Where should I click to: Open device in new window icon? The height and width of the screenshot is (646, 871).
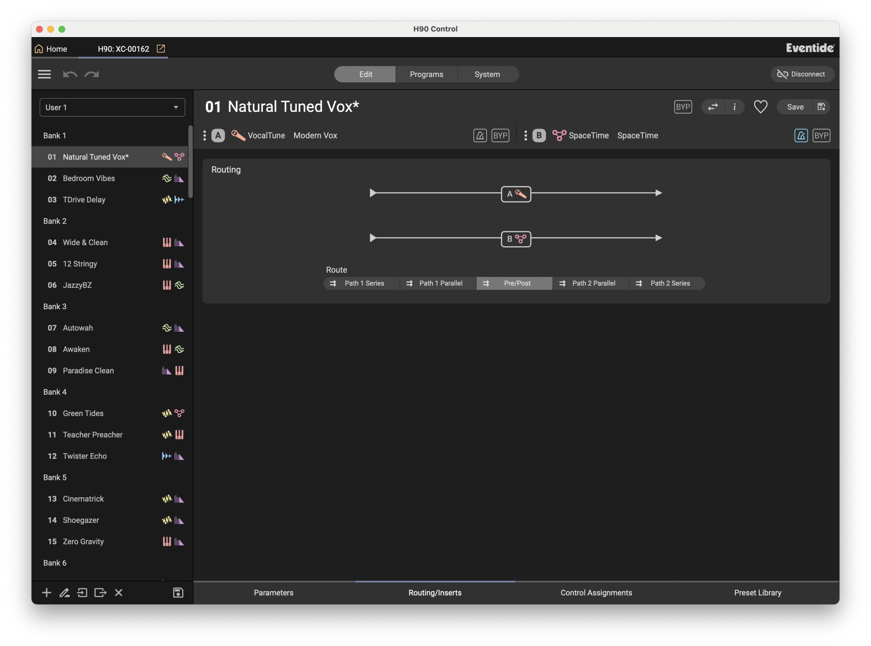[x=161, y=49]
